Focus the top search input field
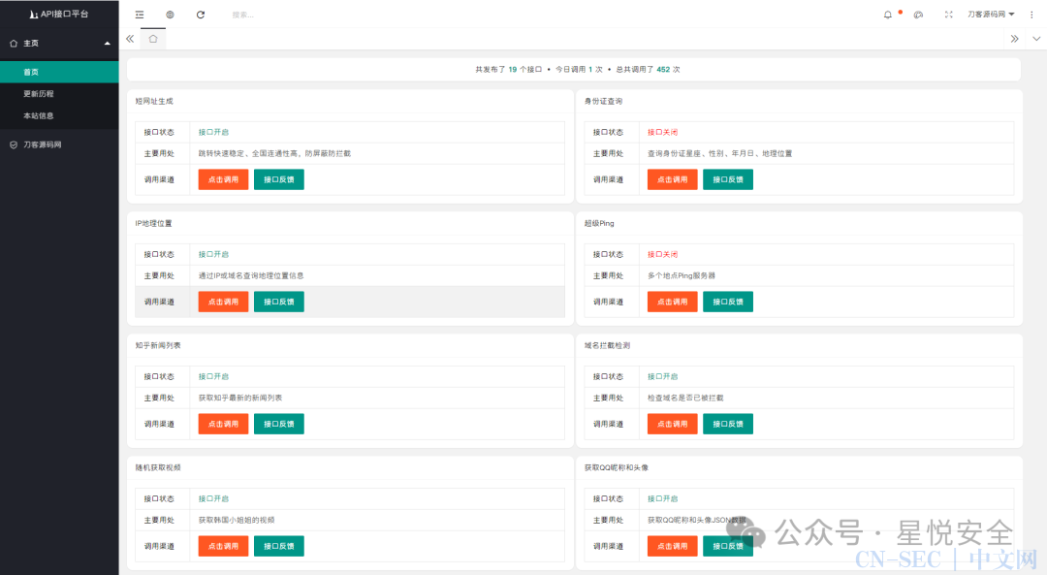 tap(280, 15)
